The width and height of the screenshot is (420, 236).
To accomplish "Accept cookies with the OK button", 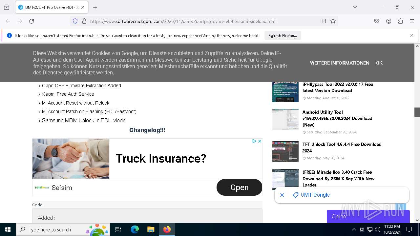I will (x=379, y=63).
